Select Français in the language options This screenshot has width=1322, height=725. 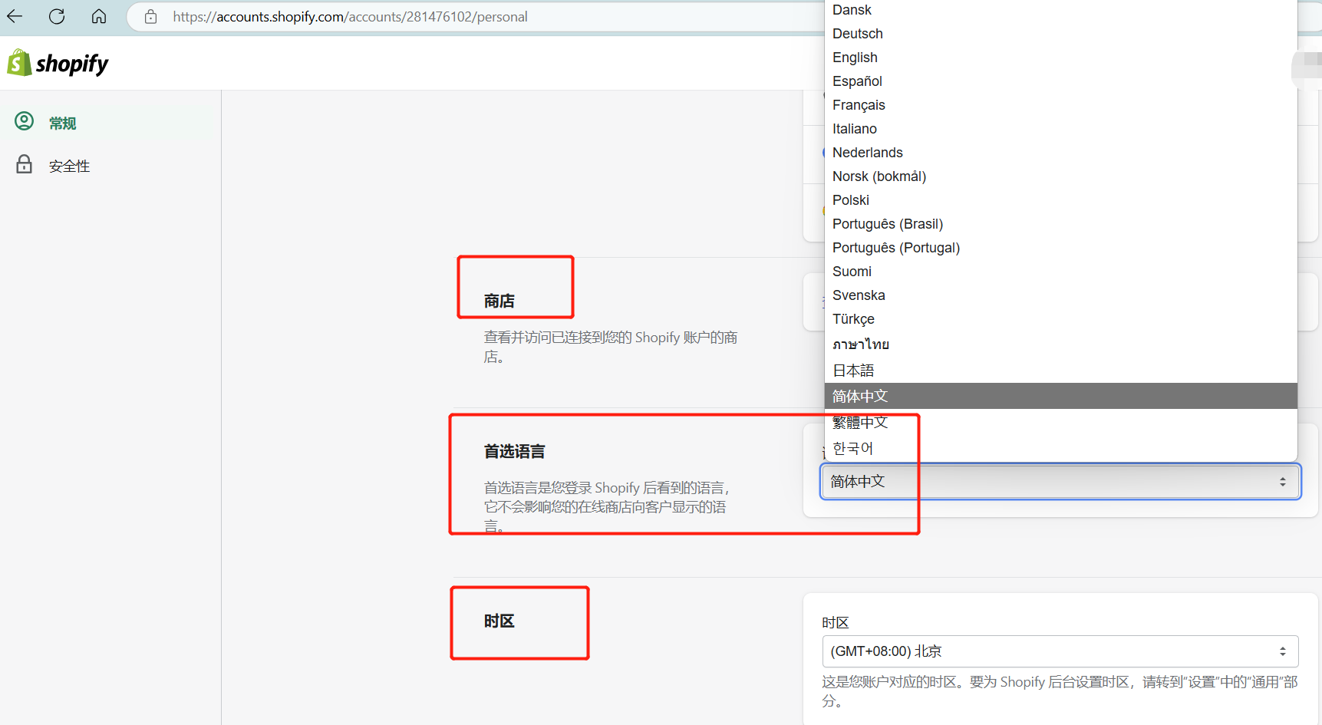[x=859, y=104]
